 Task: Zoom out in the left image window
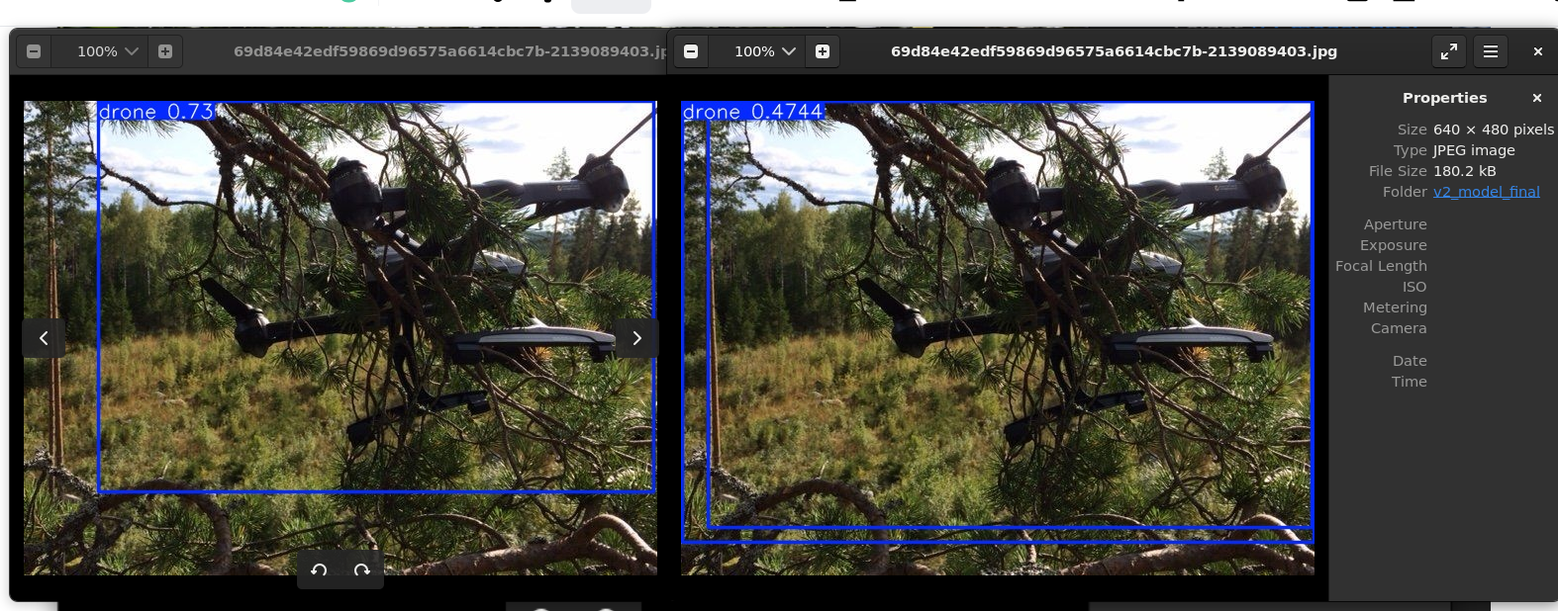(34, 51)
